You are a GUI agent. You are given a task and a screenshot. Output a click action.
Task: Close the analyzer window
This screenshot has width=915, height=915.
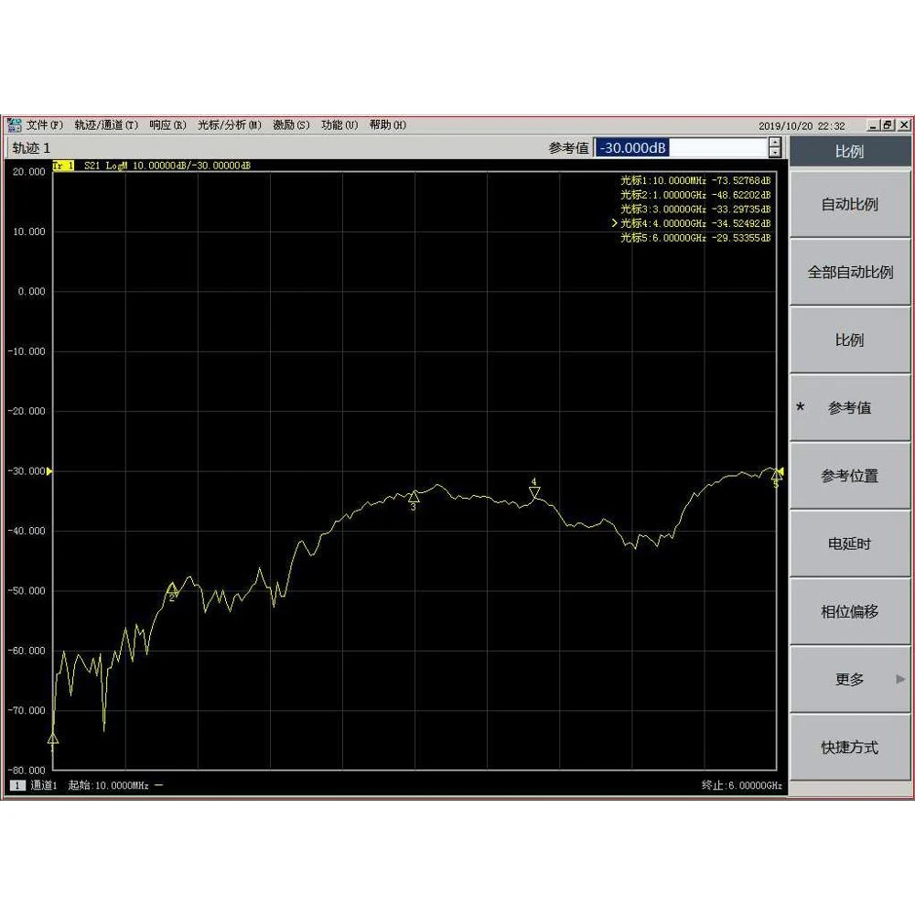click(903, 124)
